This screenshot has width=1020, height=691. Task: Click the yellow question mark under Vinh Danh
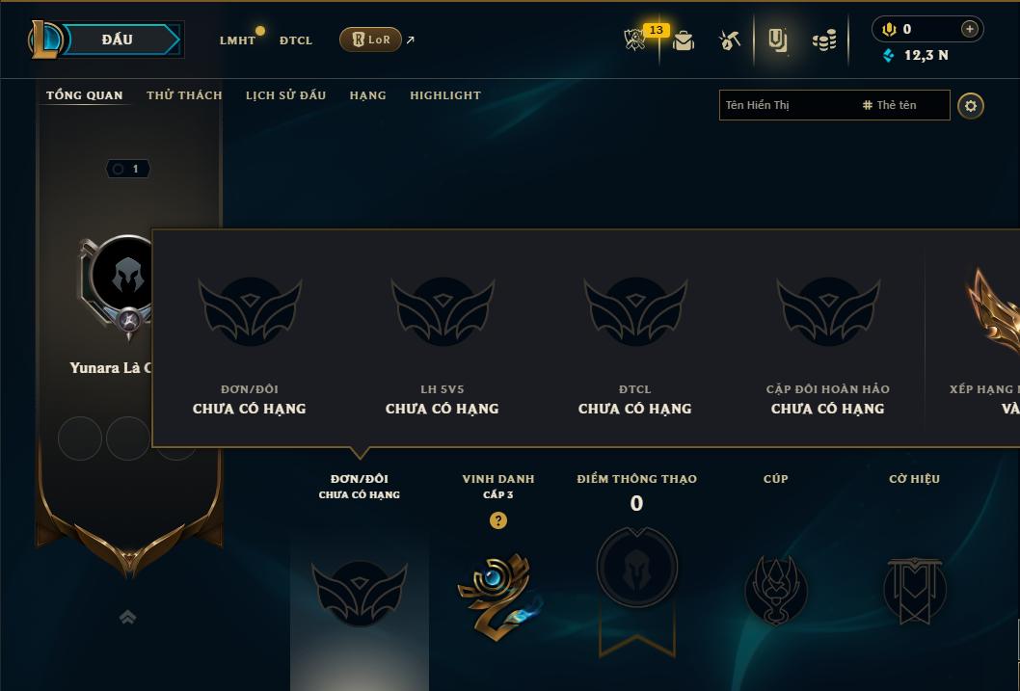click(x=498, y=520)
